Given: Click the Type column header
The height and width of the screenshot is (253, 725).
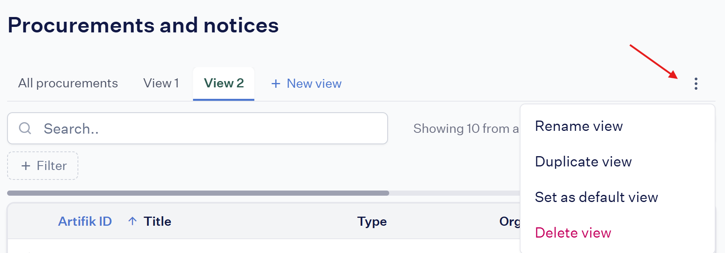Looking at the screenshot, I should (372, 221).
